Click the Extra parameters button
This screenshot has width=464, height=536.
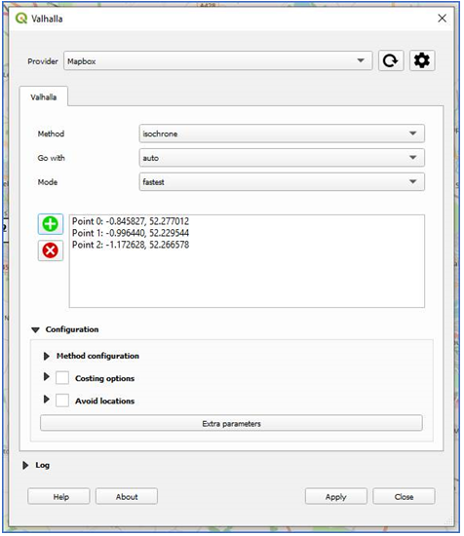click(231, 424)
